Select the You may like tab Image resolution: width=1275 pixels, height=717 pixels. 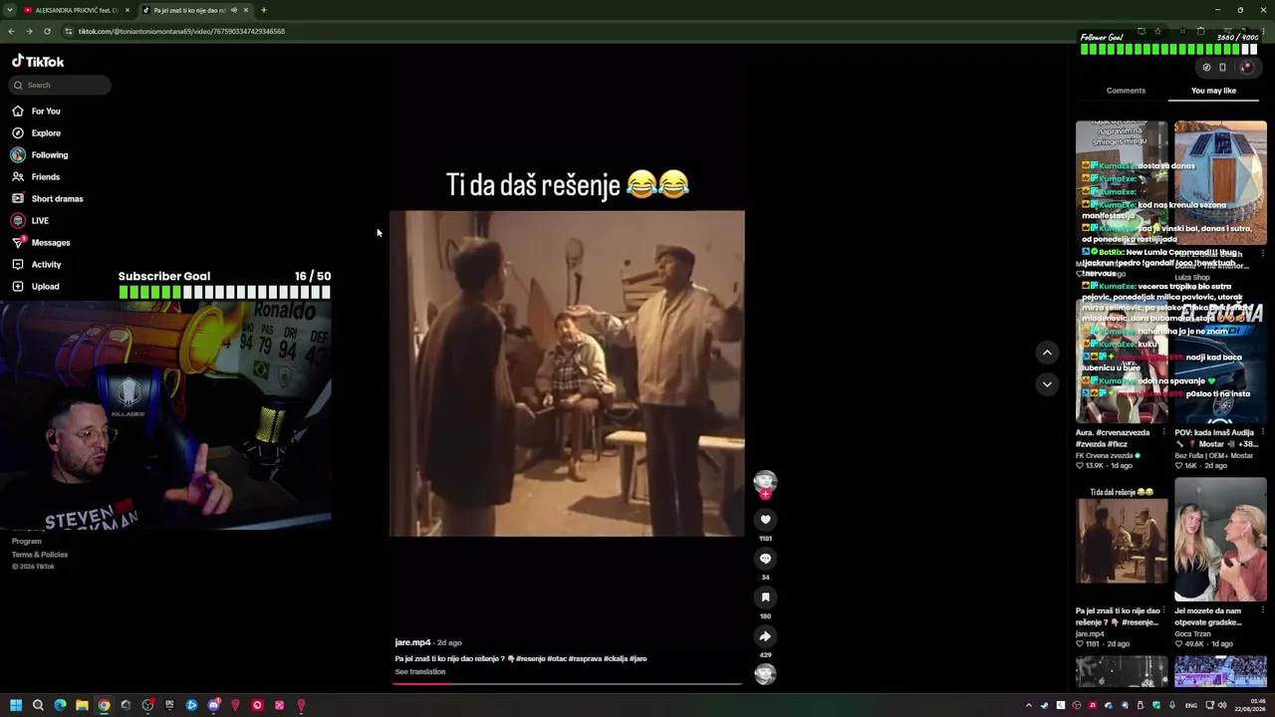pos(1213,91)
